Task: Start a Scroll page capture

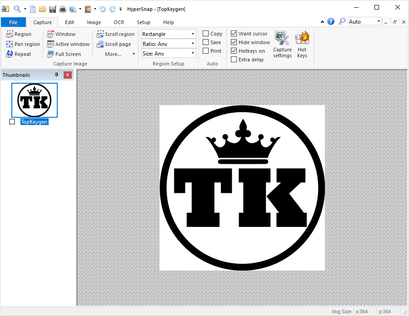Action: 114,44
